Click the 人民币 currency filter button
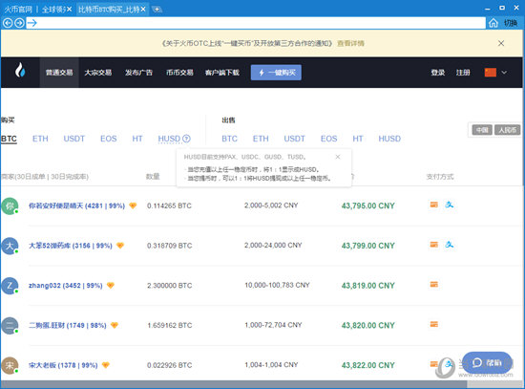The image size is (525, 389). pyautogui.click(x=507, y=130)
